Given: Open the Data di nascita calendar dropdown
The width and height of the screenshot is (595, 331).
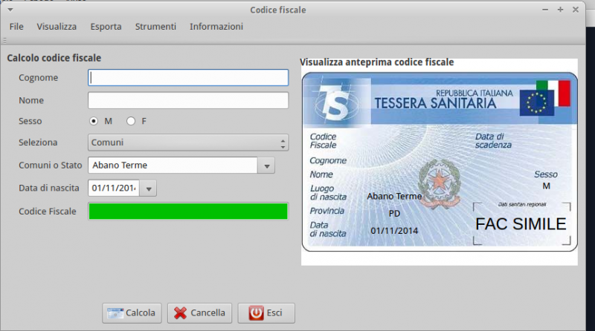Looking at the screenshot, I should click(148, 189).
